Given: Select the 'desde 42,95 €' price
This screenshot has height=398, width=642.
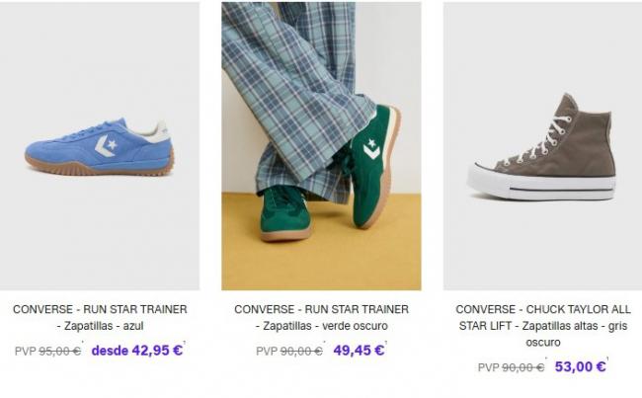Looking at the screenshot, I should (137, 351).
